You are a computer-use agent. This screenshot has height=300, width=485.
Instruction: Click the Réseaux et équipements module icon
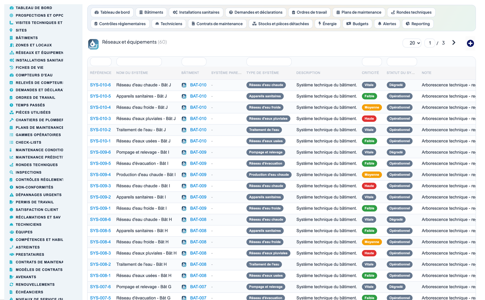(x=93, y=44)
